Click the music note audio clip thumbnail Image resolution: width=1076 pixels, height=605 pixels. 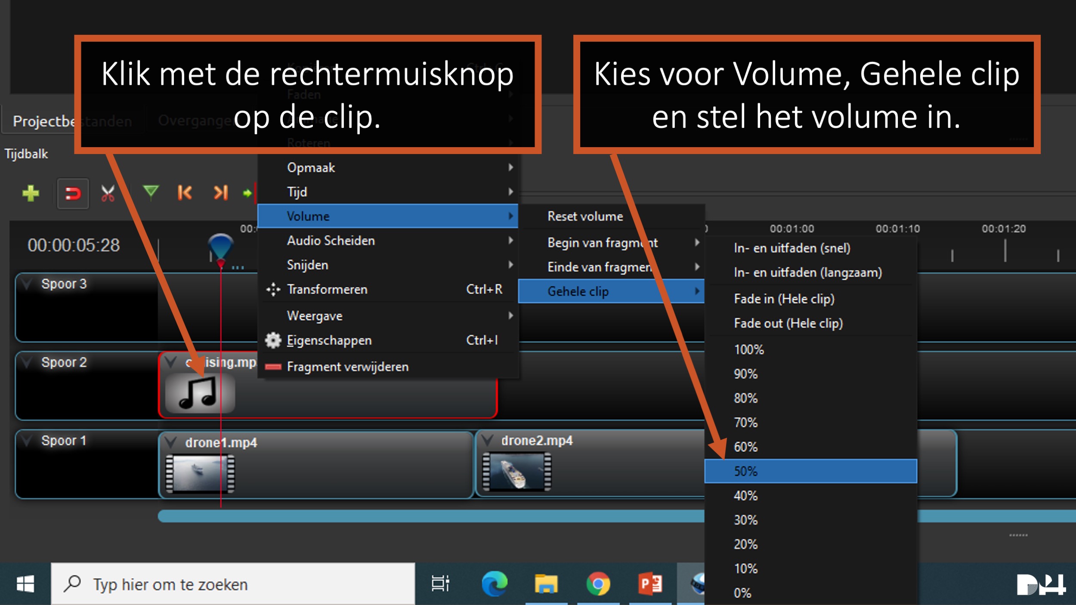pyautogui.click(x=200, y=393)
